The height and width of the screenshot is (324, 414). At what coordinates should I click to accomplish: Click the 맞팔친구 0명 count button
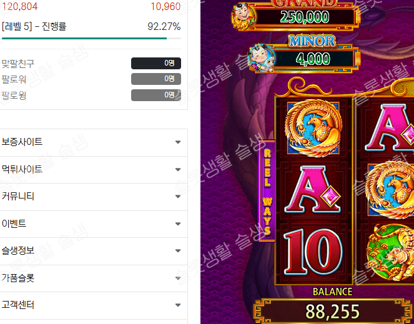pos(156,63)
